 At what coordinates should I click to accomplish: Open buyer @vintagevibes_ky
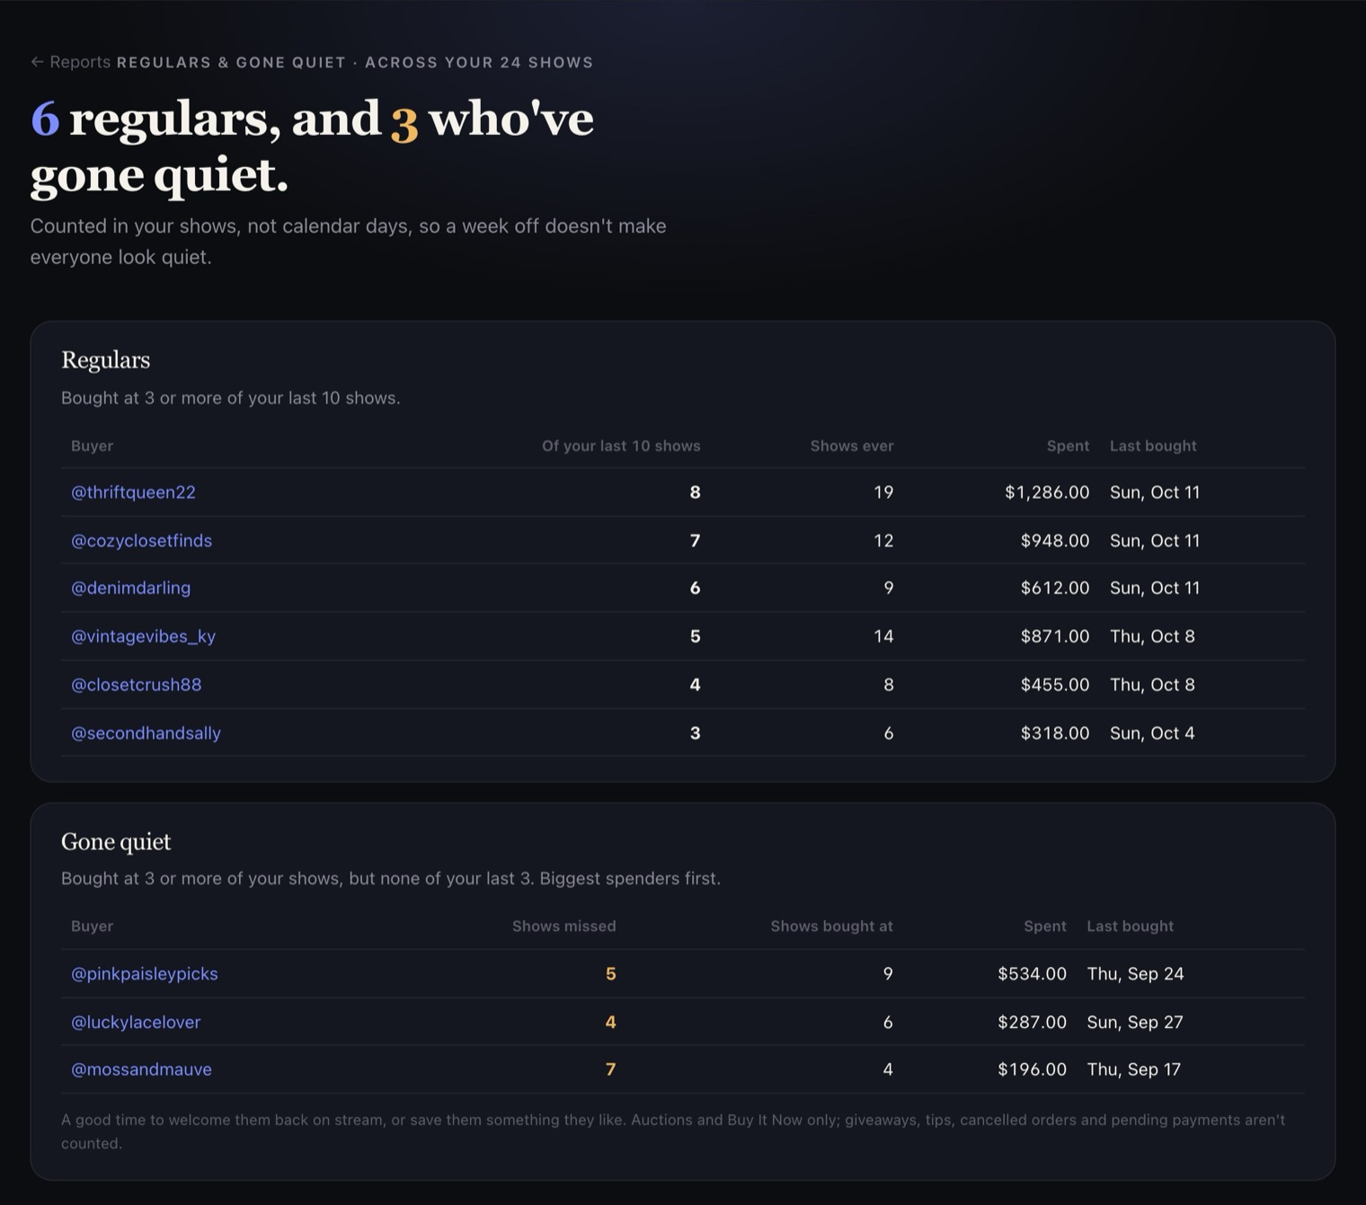pos(143,636)
